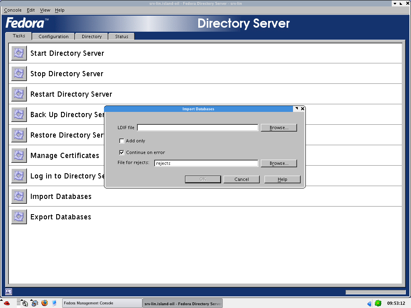
Task: Select the Manage Certificates task text
Action: coord(65,155)
